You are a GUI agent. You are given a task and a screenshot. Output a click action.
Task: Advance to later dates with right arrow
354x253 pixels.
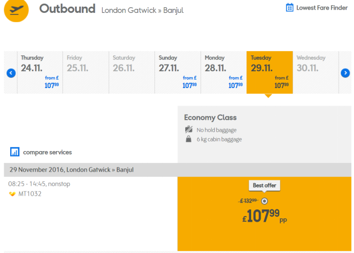tap(345, 73)
